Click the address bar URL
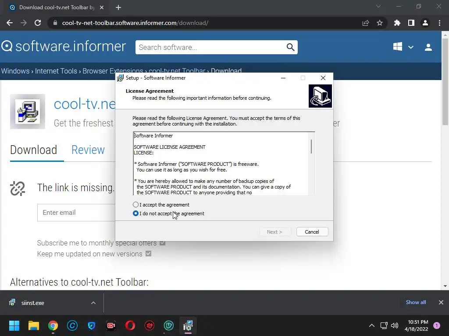This screenshot has width=449, height=336. pyautogui.click(x=135, y=23)
